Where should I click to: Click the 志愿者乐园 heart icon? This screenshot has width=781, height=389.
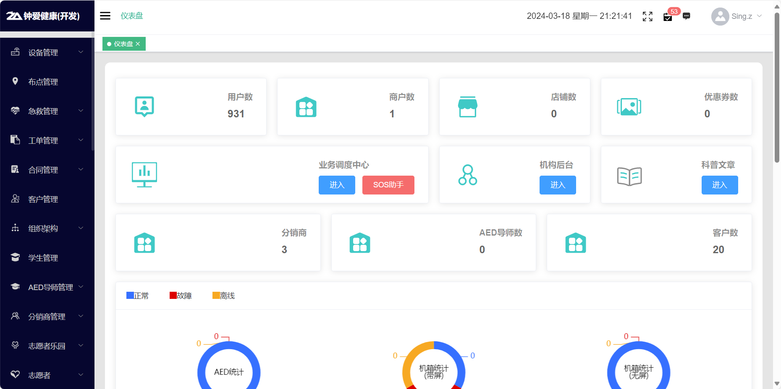(15, 345)
